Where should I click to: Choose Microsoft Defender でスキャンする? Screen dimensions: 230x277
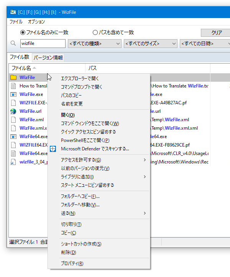click(99, 149)
